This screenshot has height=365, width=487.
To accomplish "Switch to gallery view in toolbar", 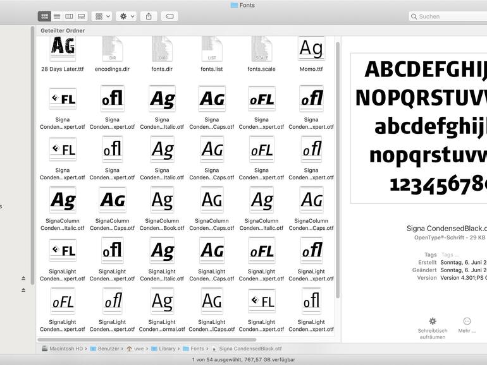I will pos(81,16).
